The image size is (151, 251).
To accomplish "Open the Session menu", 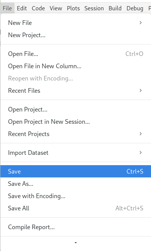I will [94, 8].
